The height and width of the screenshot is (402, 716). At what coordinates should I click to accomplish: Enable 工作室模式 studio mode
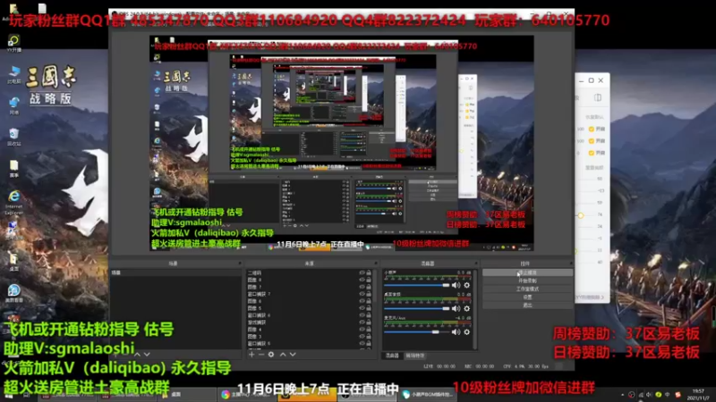[x=527, y=289]
